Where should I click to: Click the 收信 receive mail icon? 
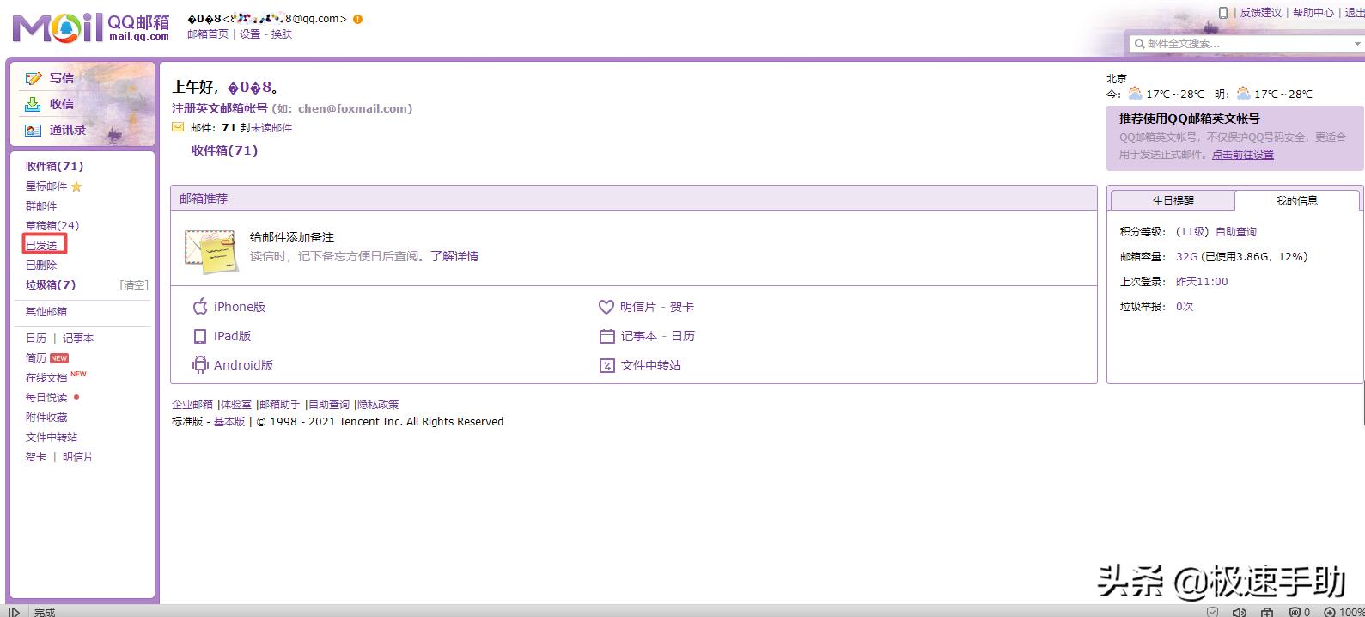click(x=33, y=104)
